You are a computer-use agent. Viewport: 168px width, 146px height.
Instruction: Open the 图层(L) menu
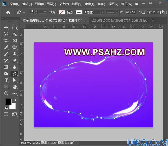click(51, 4)
